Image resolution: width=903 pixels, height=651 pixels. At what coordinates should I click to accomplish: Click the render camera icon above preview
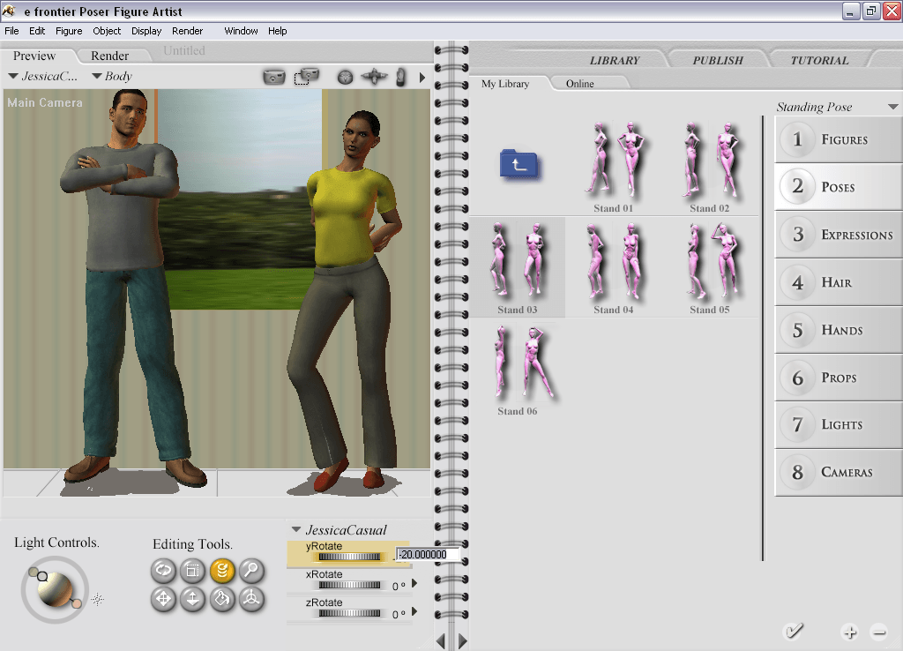[274, 77]
